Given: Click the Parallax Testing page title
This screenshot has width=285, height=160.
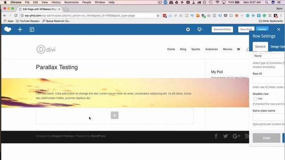Looking at the screenshot, I should coord(57,67).
